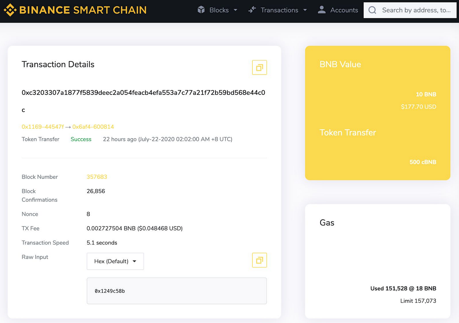The height and width of the screenshot is (323, 459).
Task: Expand the Transactions dropdown arrow
Action: tap(305, 10)
